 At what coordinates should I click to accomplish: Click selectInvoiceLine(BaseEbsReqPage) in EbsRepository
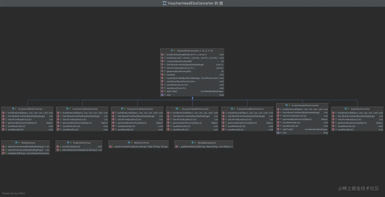(26, 150)
